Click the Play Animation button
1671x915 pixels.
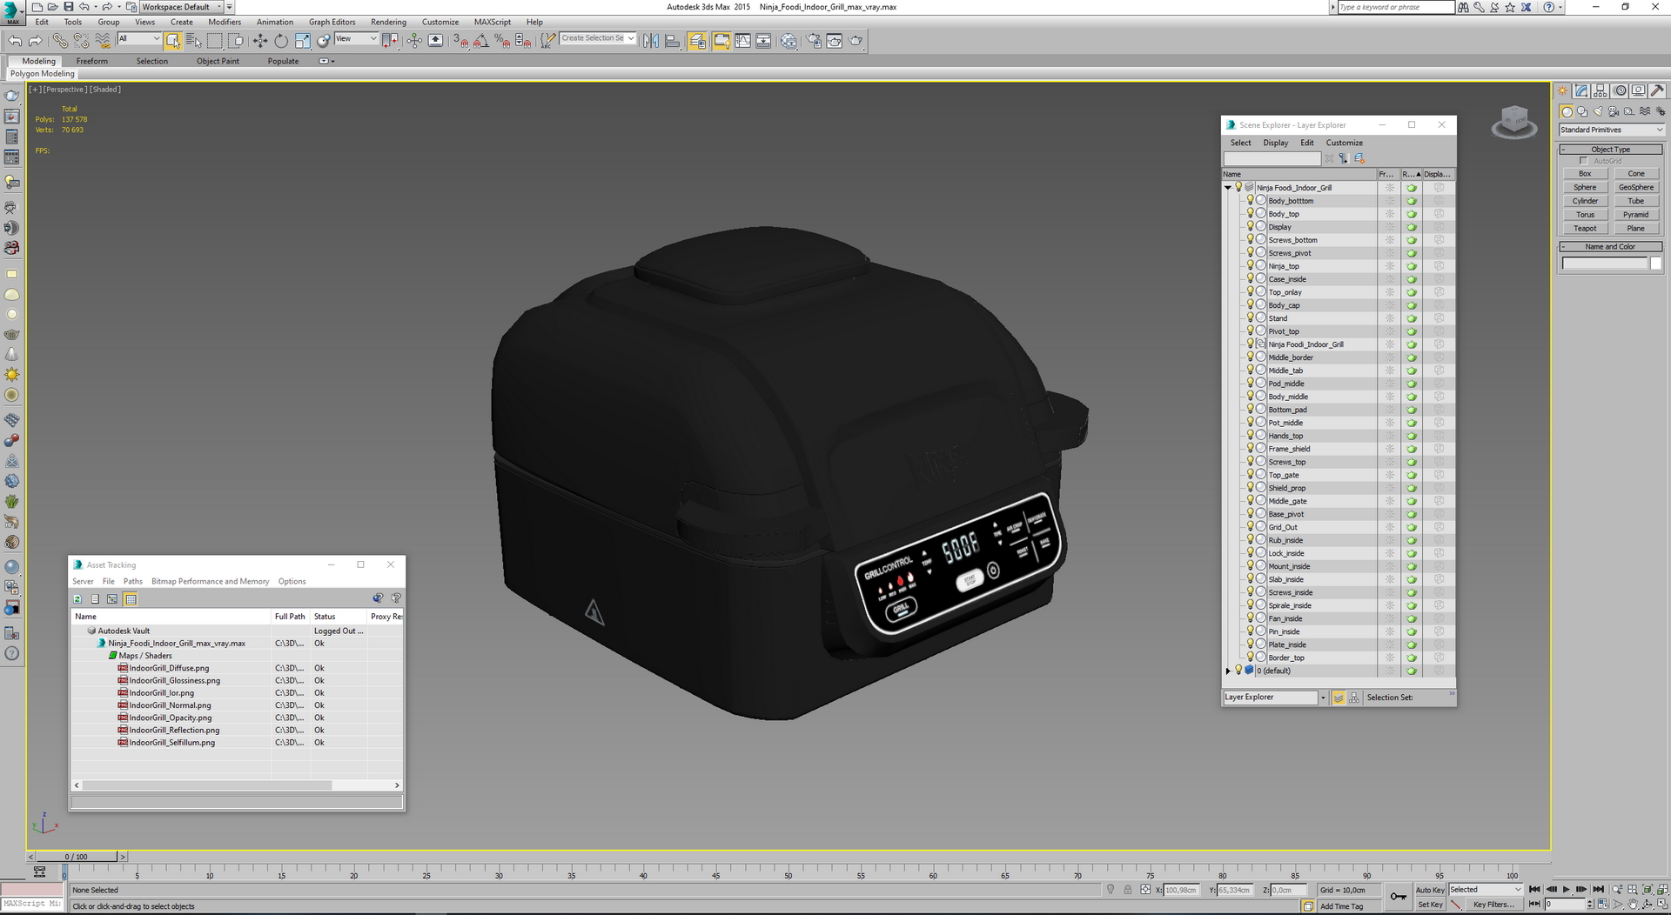point(1566,890)
